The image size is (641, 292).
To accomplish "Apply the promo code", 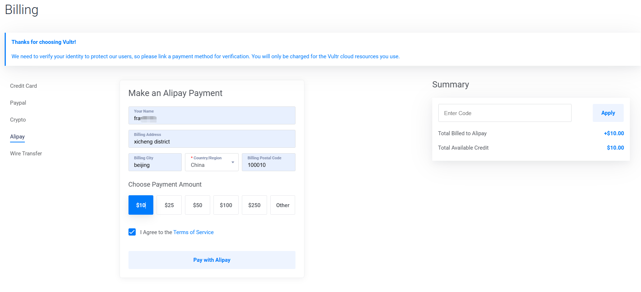I will [x=608, y=113].
